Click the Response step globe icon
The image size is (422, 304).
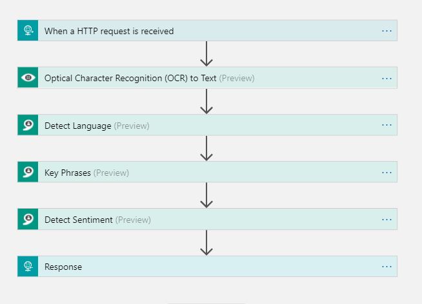[28, 267]
